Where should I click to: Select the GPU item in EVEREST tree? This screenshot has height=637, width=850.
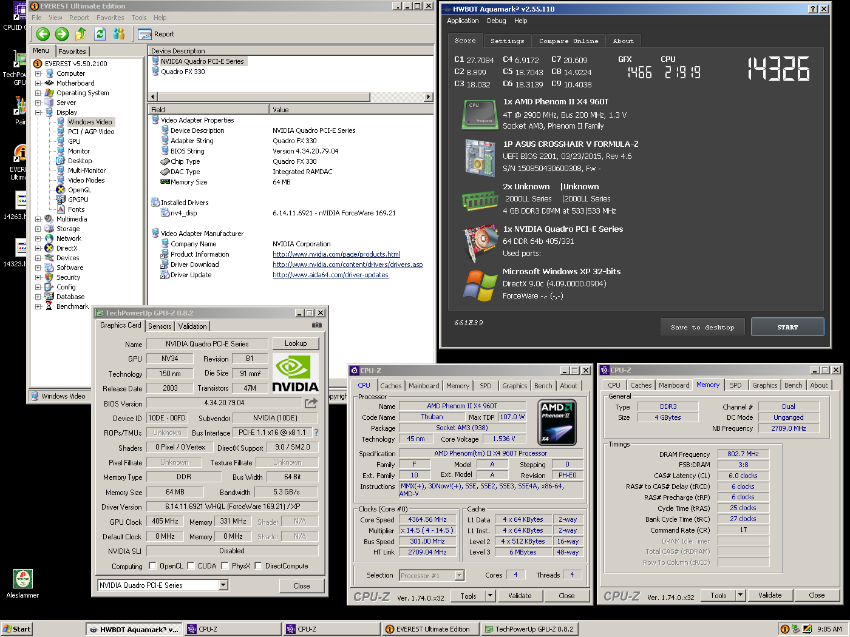[x=74, y=141]
